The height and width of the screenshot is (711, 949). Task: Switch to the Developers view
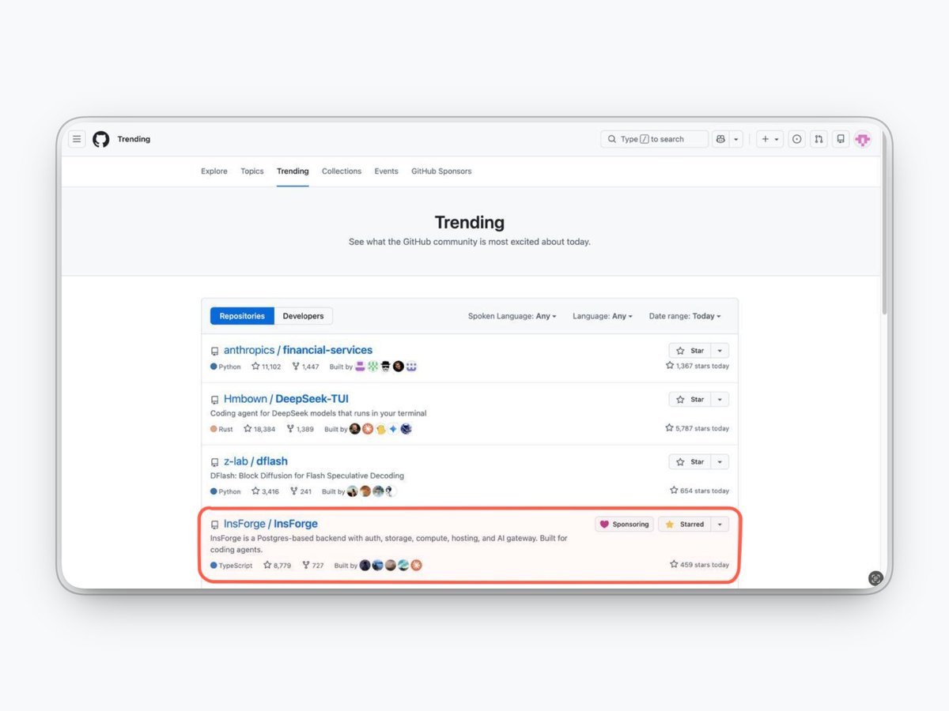pyautogui.click(x=304, y=316)
